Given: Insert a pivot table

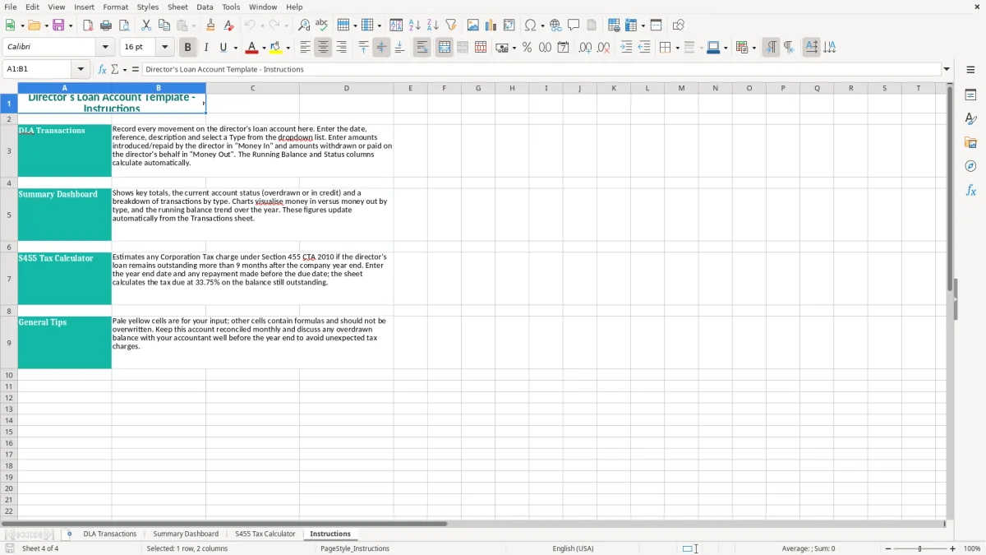Looking at the screenshot, I should 509,25.
